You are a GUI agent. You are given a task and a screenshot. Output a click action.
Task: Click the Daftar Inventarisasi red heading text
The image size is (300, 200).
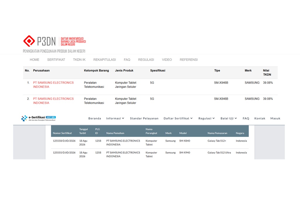point(73,42)
